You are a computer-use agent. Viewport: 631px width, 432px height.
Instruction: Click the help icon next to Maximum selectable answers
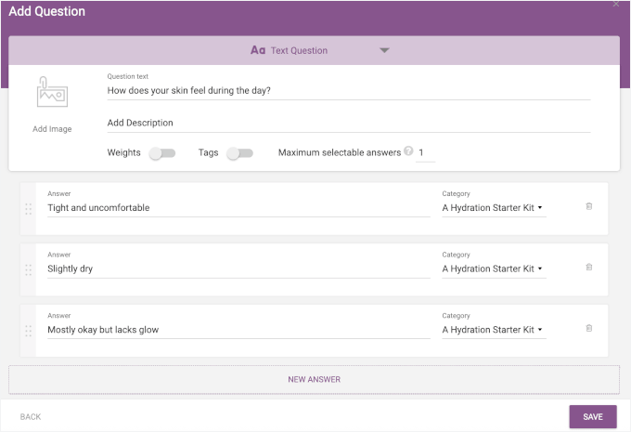click(x=408, y=152)
